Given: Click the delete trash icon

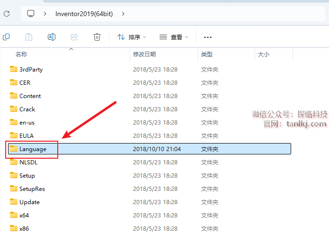Looking at the screenshot, I should point(97,37).
